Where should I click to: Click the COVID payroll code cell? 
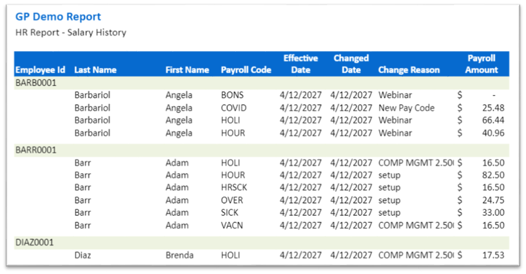point(234,108)
